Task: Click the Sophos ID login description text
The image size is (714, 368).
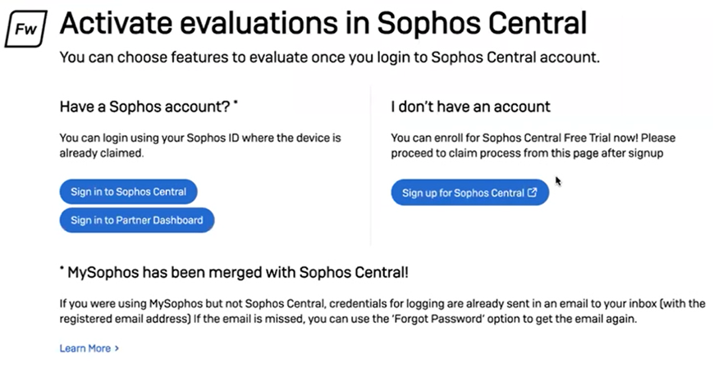Action: (x=199, y=145)
